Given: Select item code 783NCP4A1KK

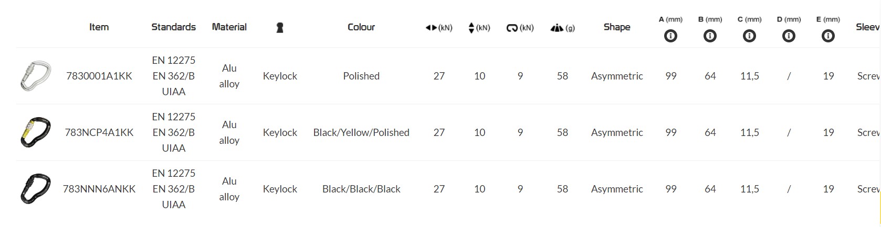Looking at the screenshot, I should [x=99, y=132].
